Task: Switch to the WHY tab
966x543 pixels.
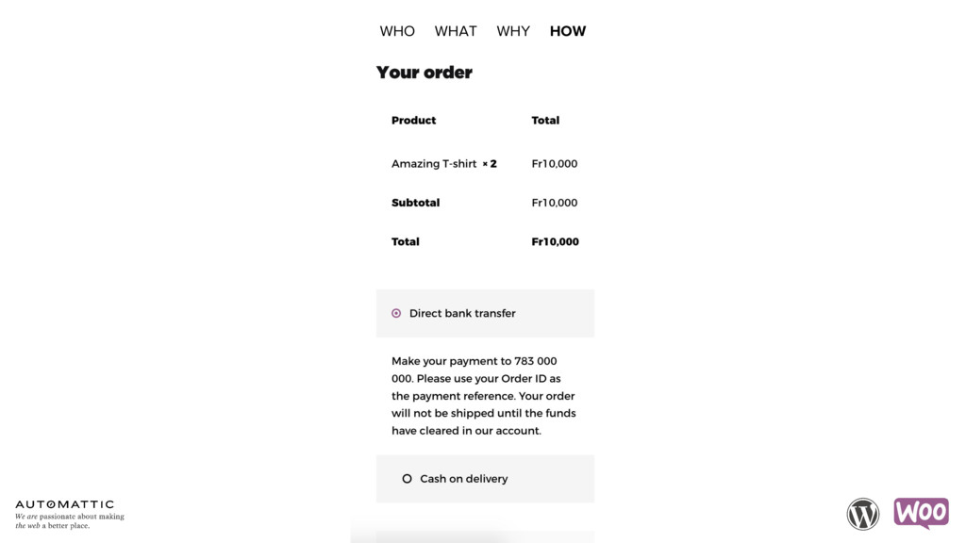Action: 513,31
